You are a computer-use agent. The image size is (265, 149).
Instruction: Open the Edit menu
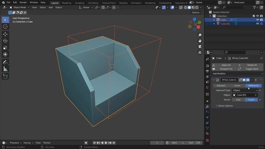point(15,2)
